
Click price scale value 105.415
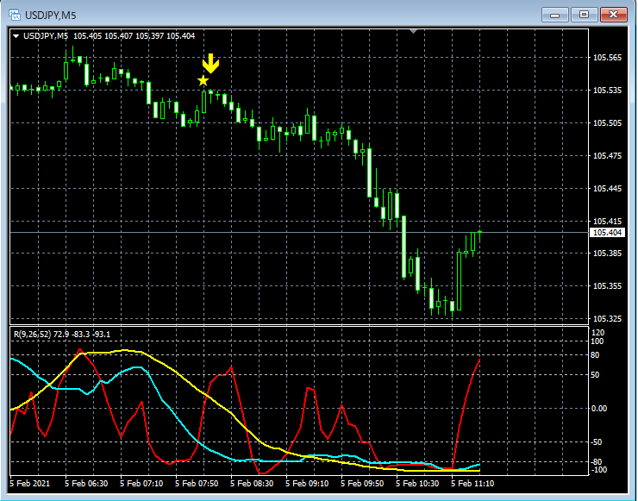point(607,222)
